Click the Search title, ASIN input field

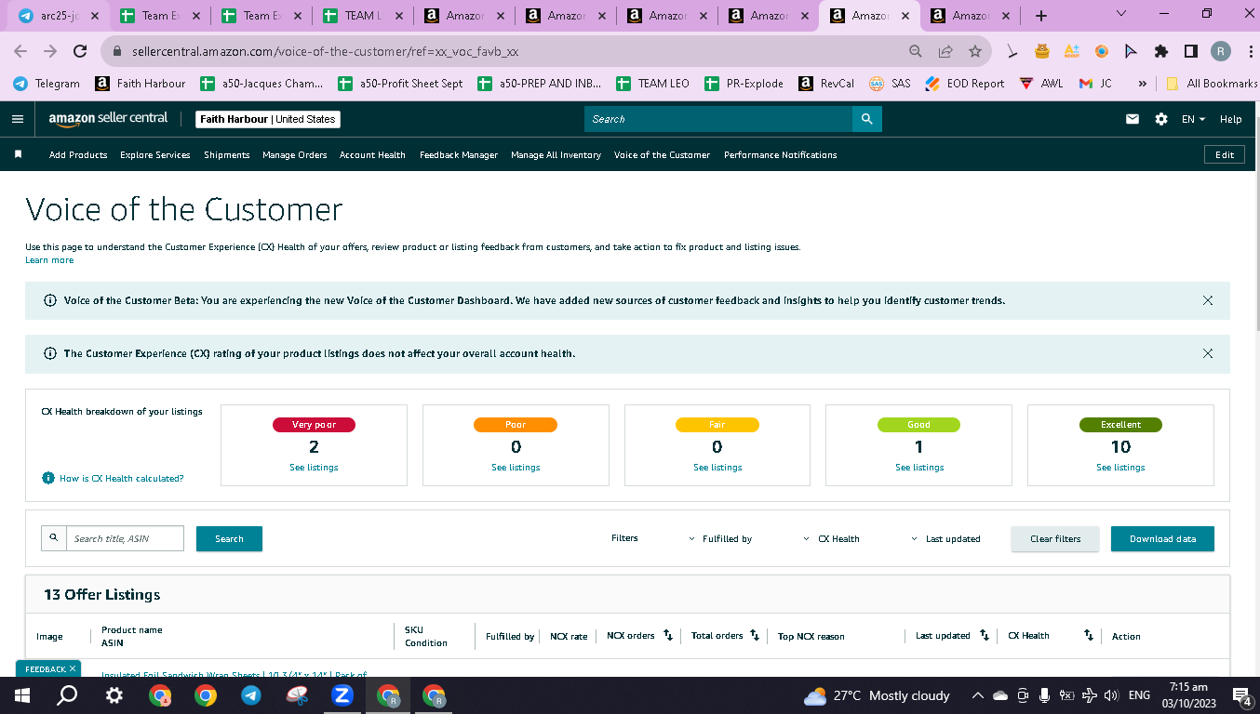125,538
